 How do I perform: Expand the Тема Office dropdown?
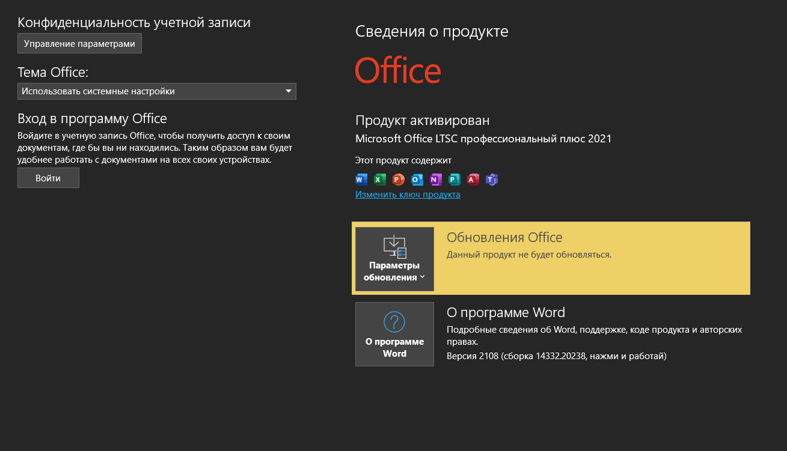pos(157,91)
